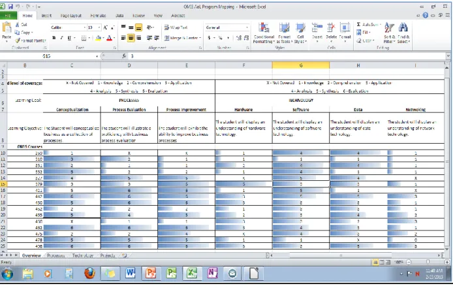
Task: Select column G header
Action: pos(301,66)
